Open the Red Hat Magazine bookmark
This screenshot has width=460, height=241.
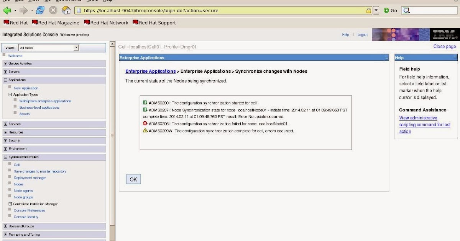pos(56,23)
